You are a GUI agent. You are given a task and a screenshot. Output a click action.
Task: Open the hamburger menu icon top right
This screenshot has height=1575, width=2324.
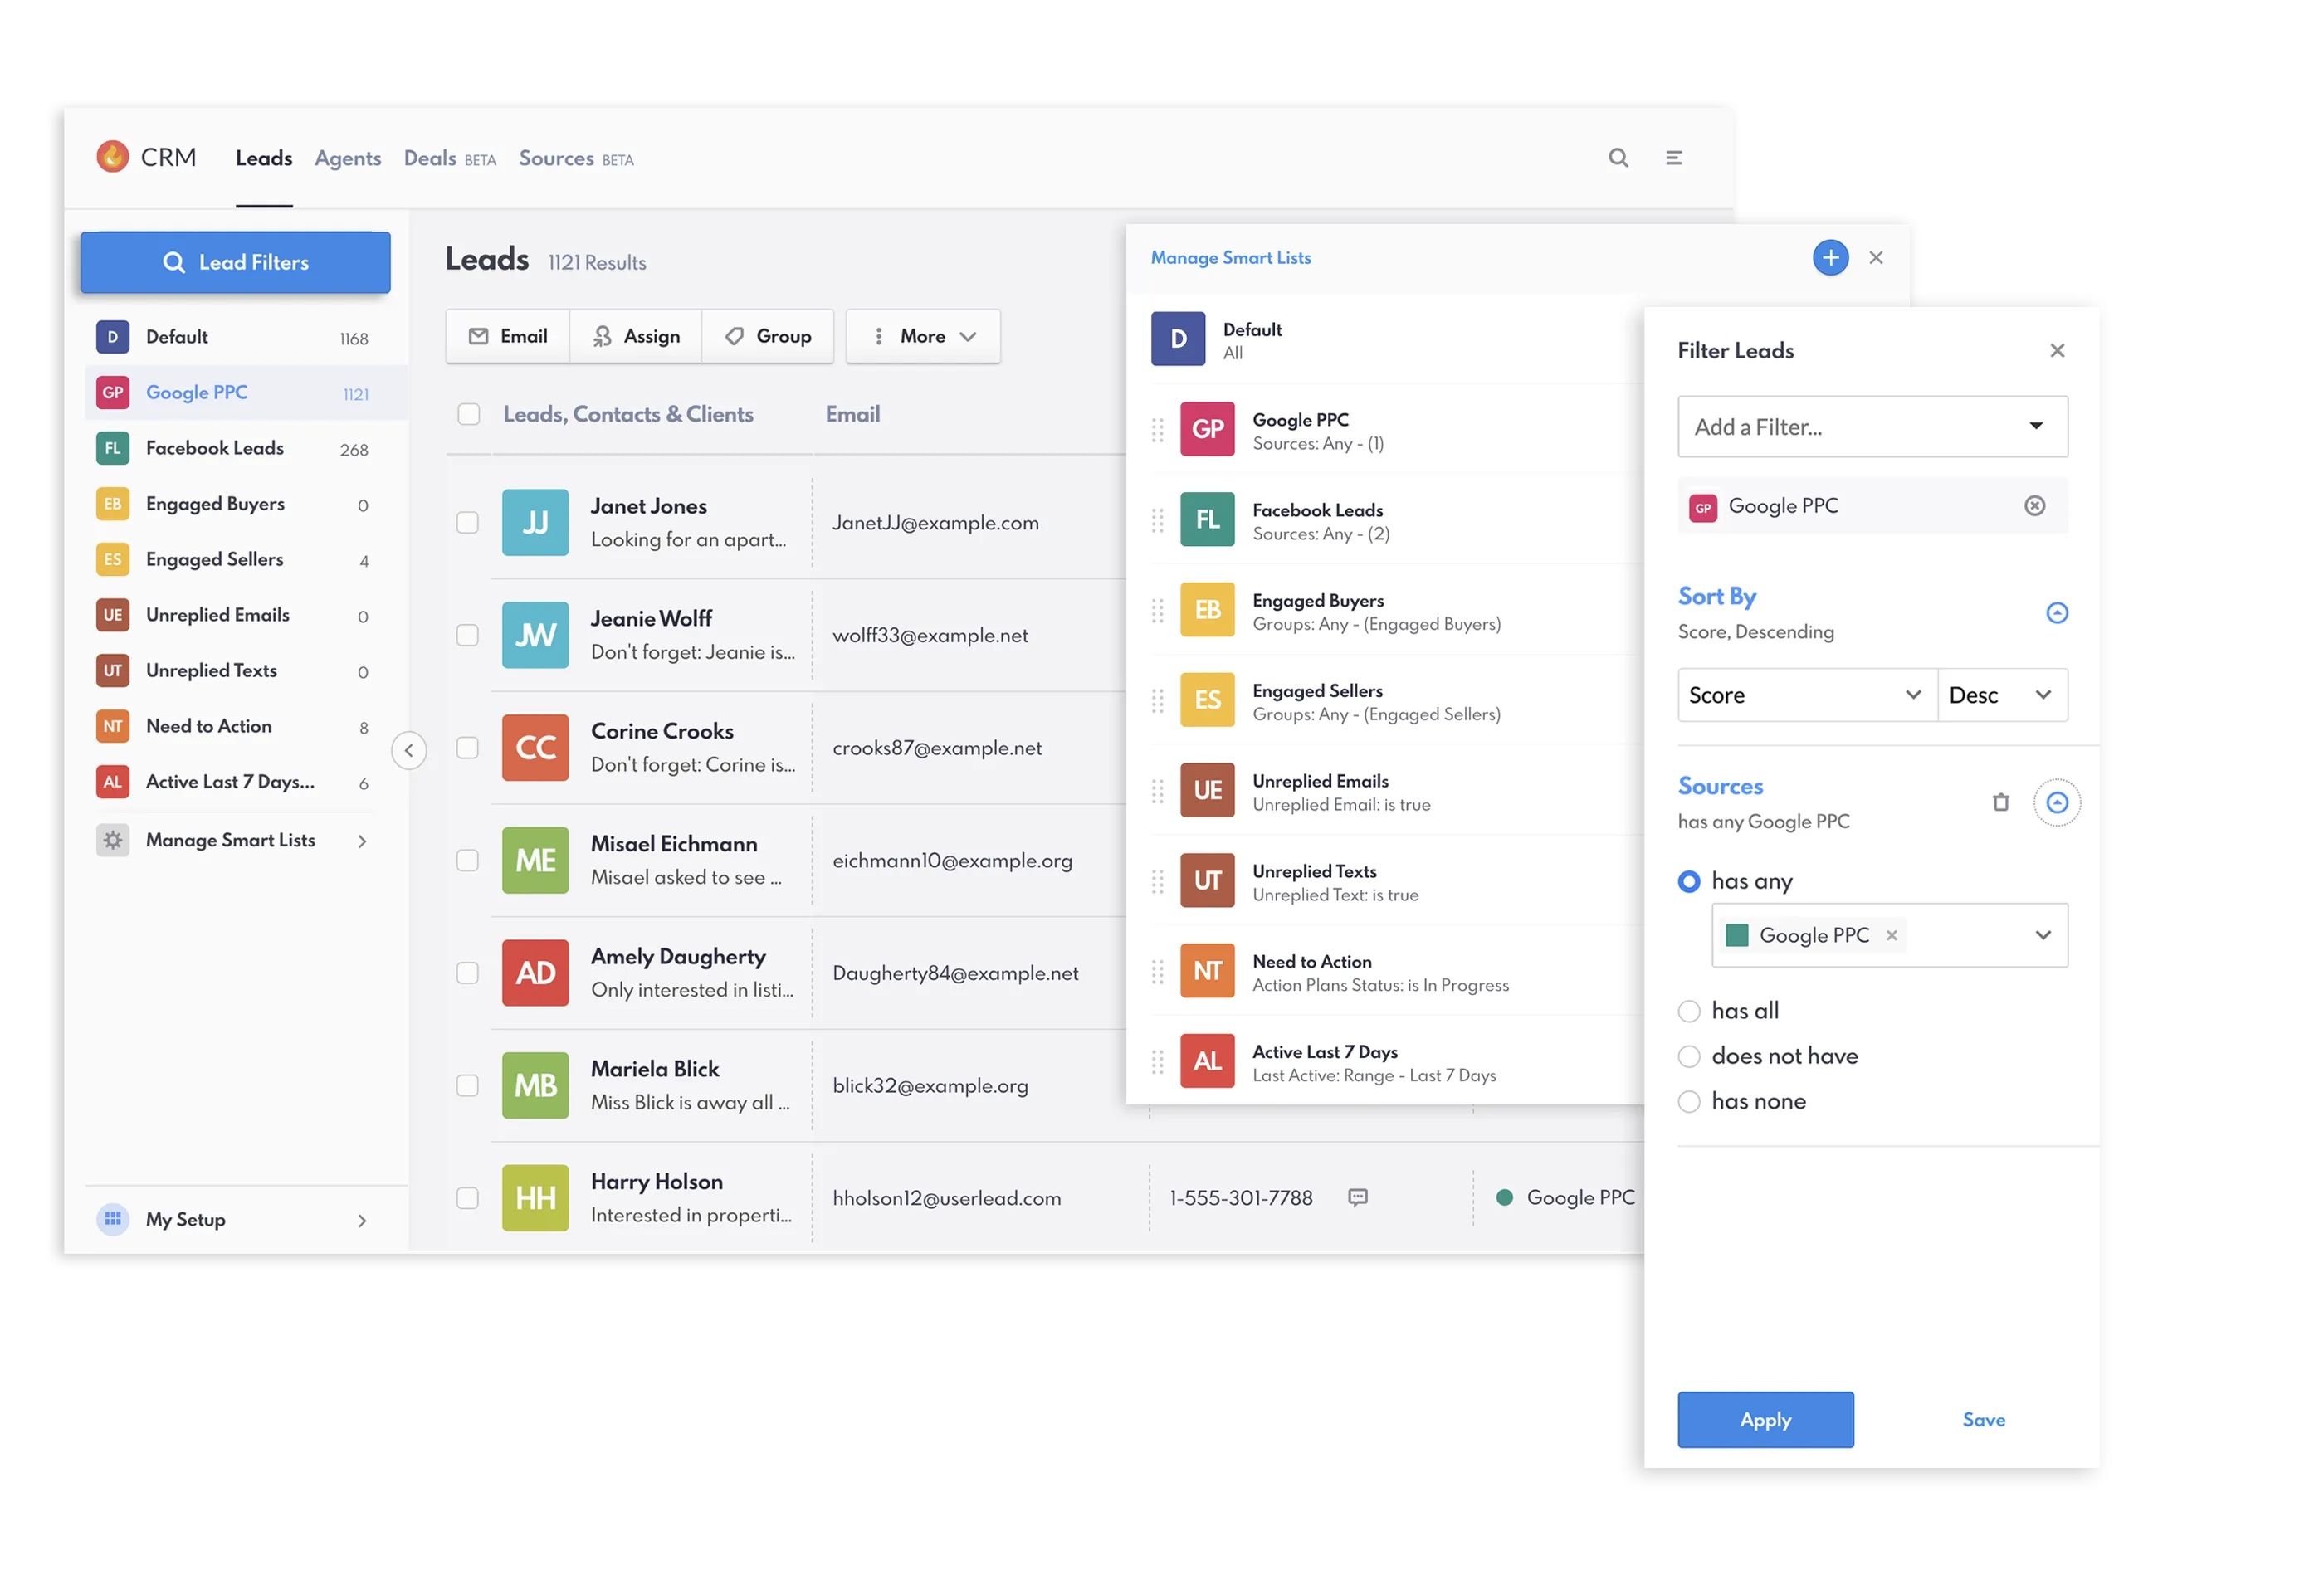pyautogui.click(x=1674, y=157)
